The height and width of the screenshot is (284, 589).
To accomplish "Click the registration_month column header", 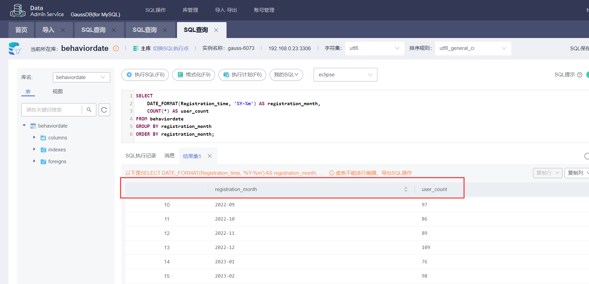I will coord(236,189).
